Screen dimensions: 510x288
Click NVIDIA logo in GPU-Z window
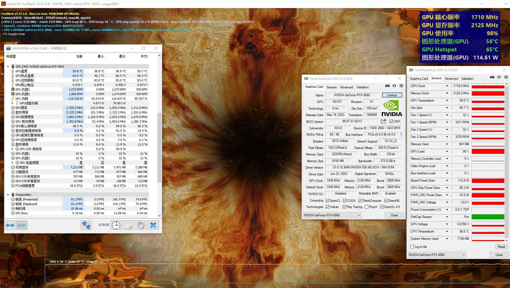392,109
